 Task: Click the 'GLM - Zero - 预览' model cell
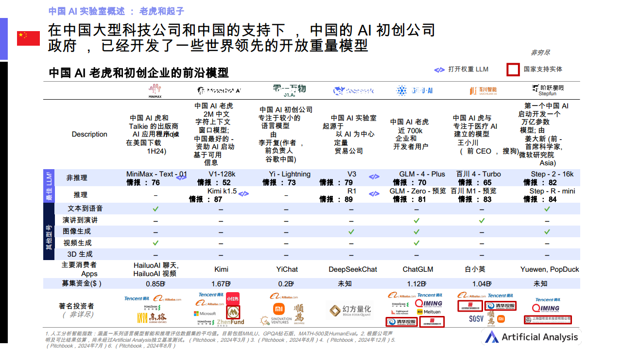(418, 191)
